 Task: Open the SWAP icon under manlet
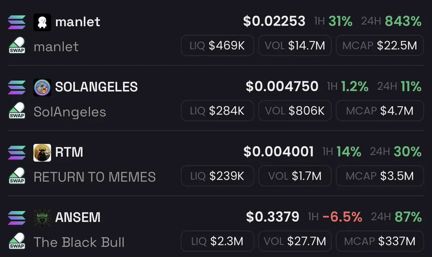(17, 45)
